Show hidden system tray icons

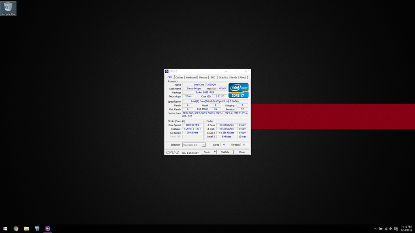click(x=375, y=229)
